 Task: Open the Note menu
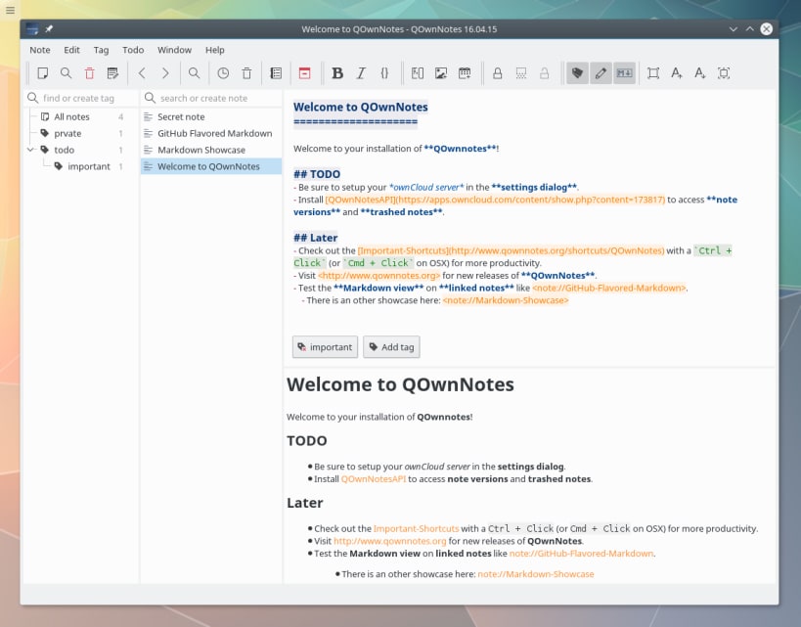coord(40,50)
